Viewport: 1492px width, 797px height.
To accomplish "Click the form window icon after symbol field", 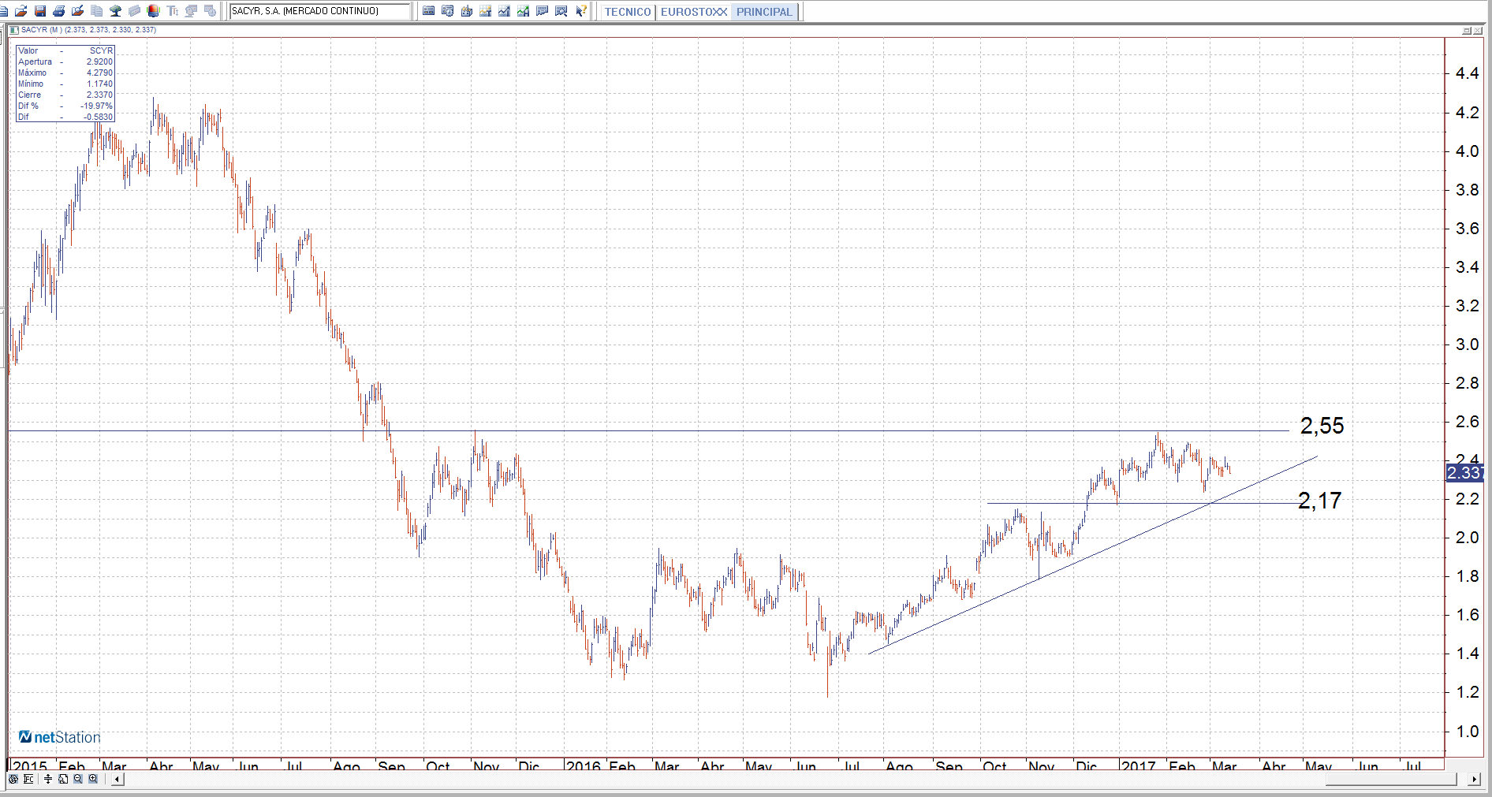I will coord(428,11).
